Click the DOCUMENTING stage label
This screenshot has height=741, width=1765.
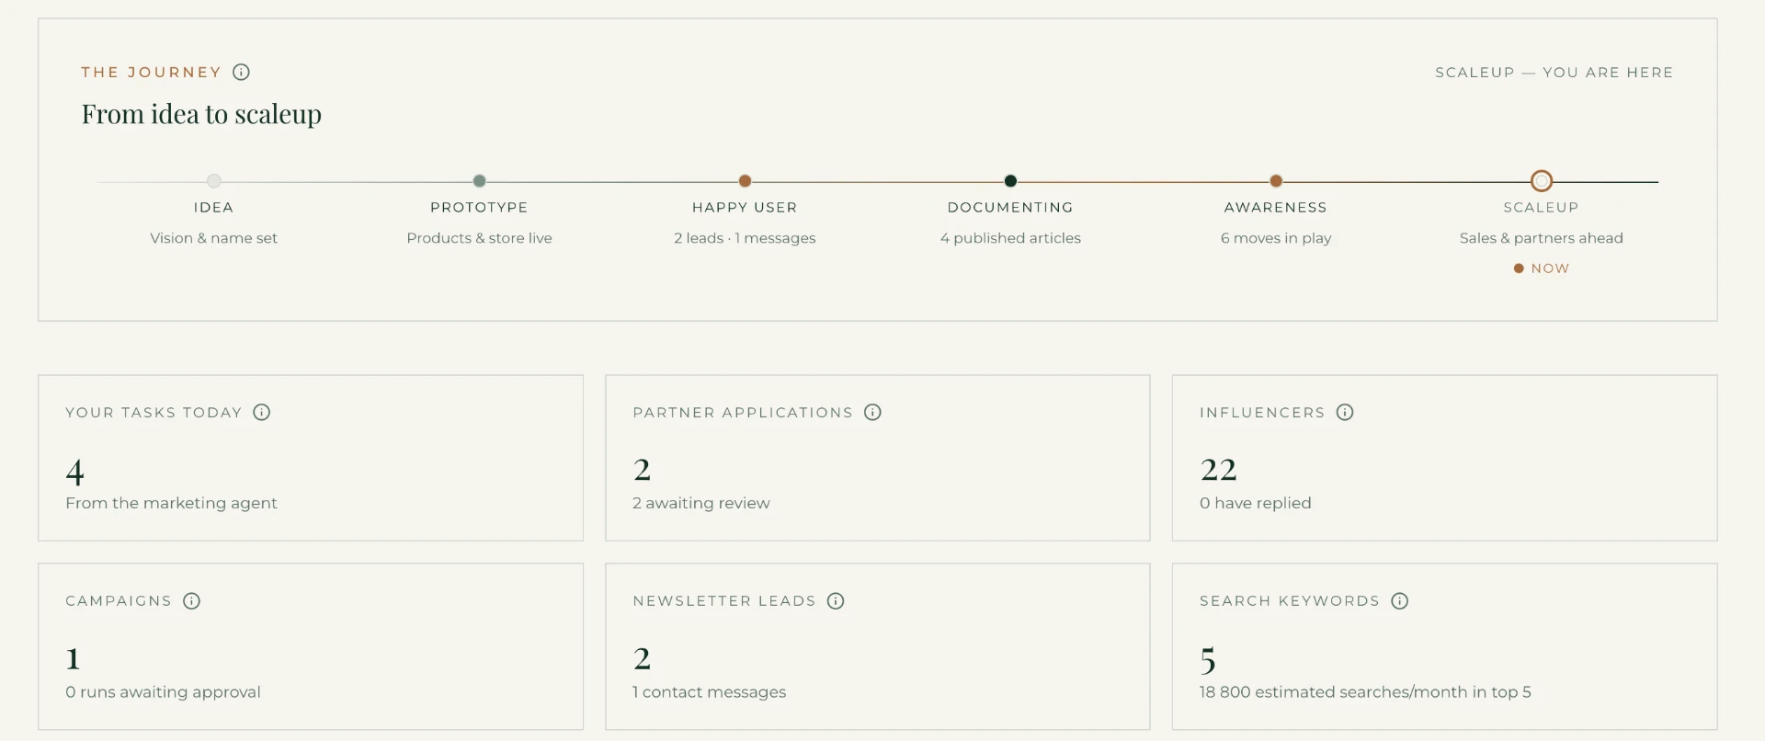click(1010, 208)
